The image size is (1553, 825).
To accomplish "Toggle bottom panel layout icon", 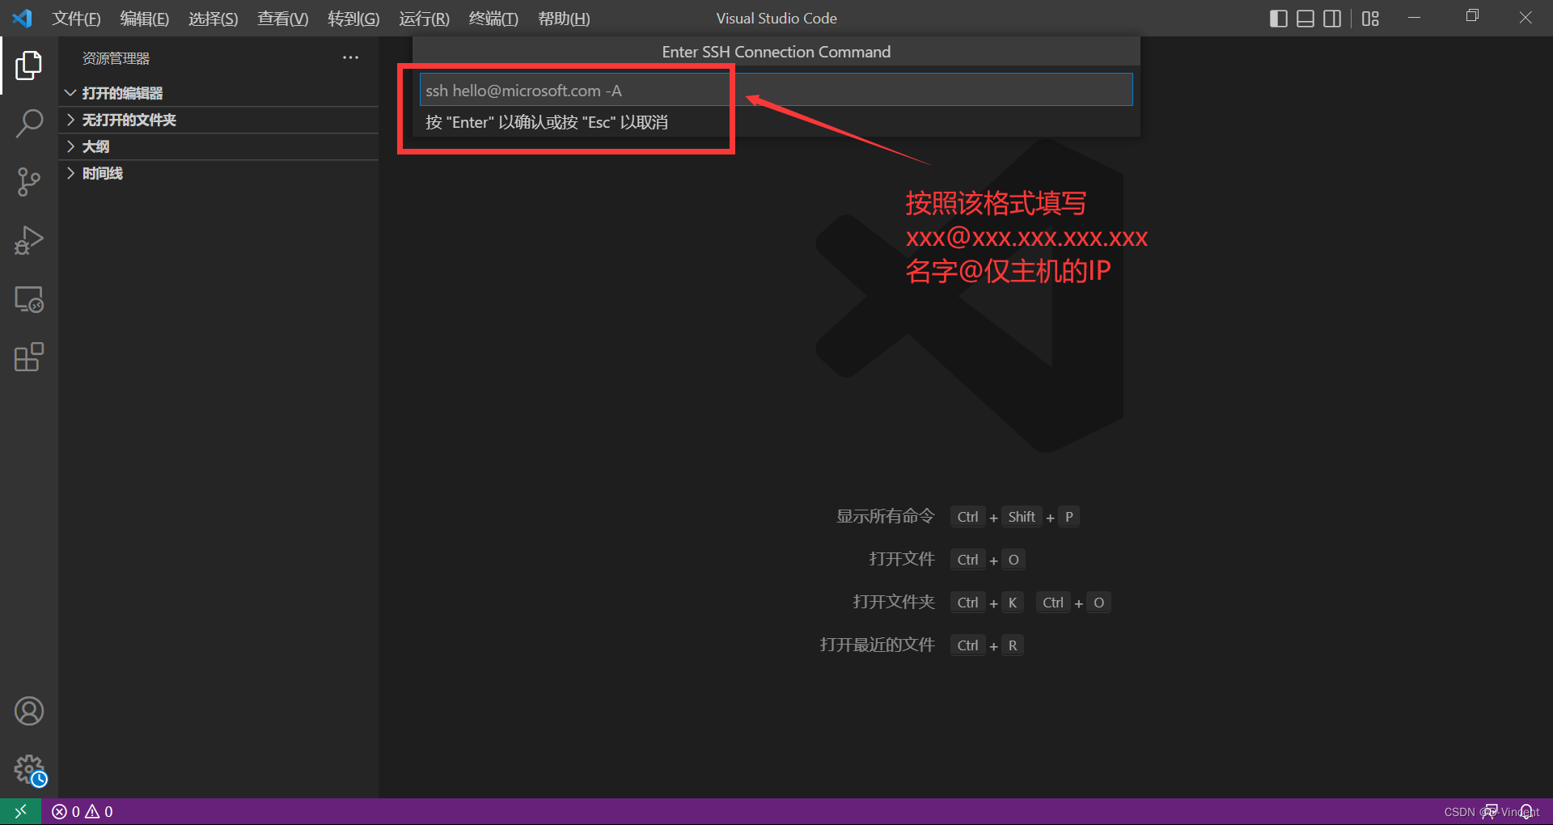I will click(x=1305, y=18).
